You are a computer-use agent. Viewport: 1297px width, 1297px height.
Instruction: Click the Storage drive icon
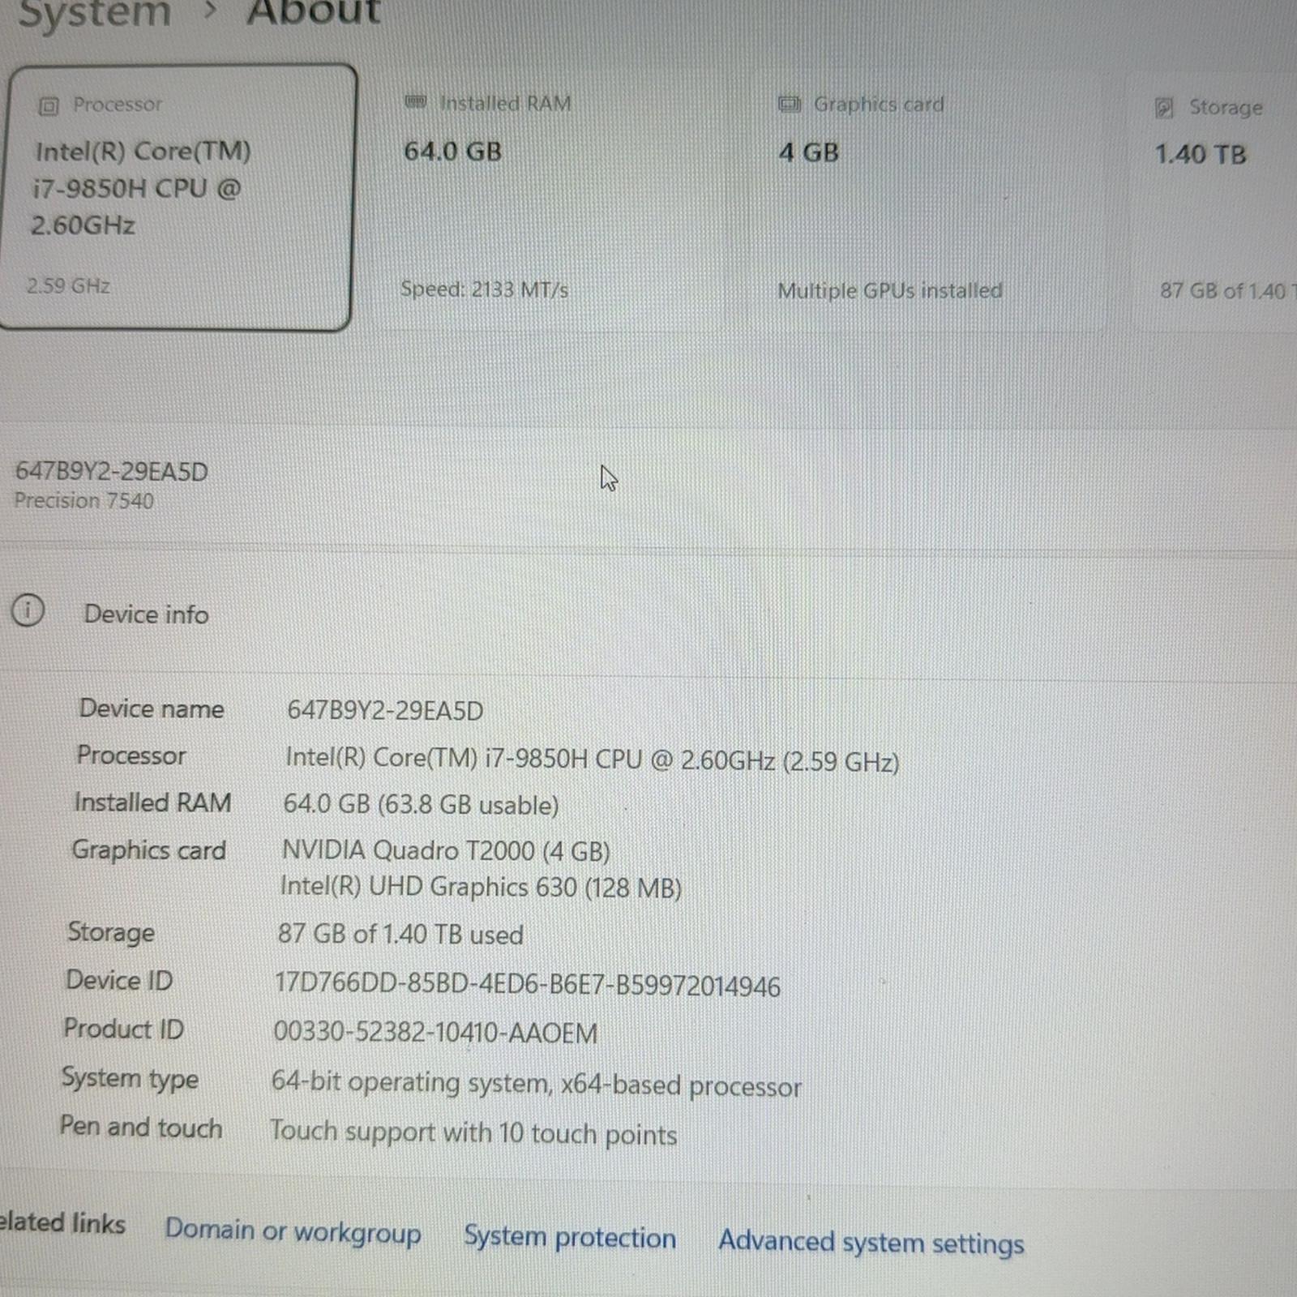[1164, 108]
